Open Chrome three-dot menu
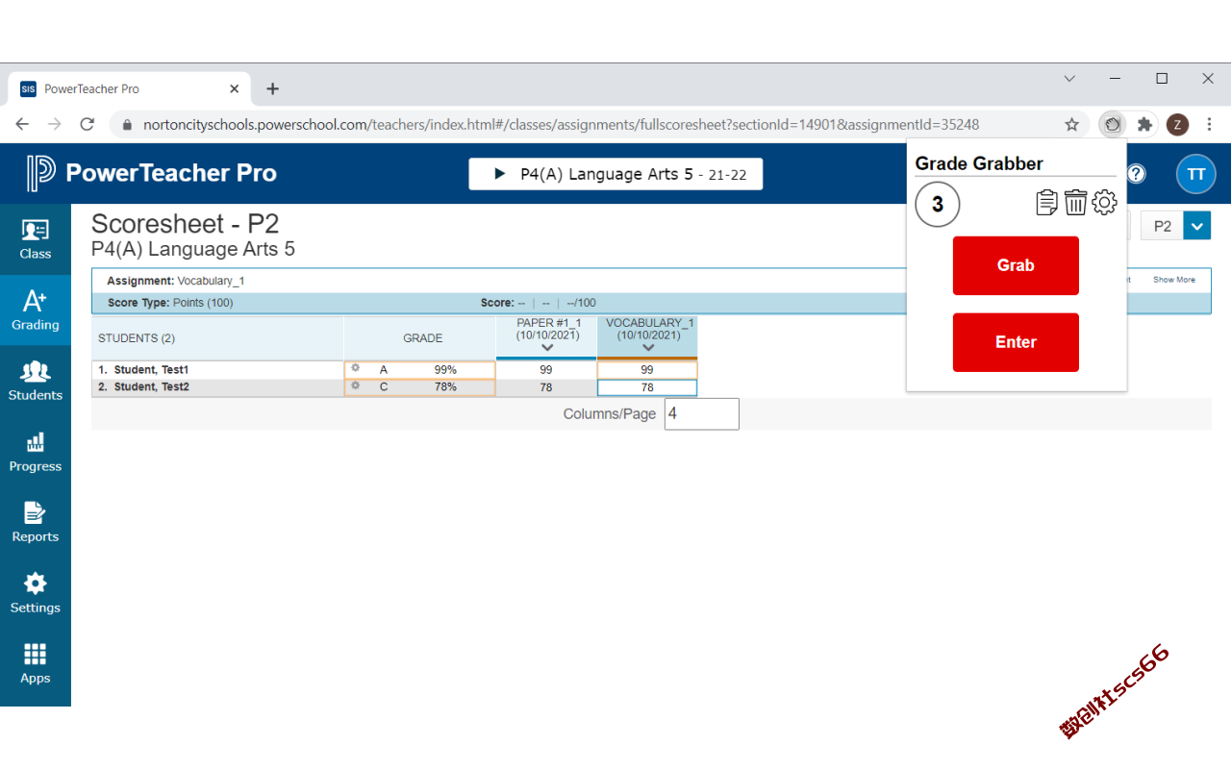This screenshot has width=1231, height=769. tap(1209, 124)
